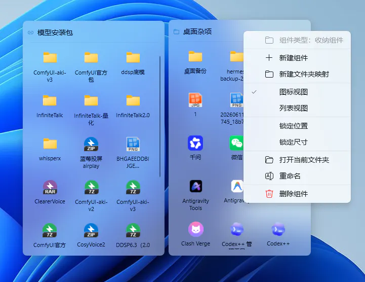The width and height of the screenshot is (365, 282).
Task: Choose 删除组件 from the context menu
Action: pyautogui.click(x=297, y=194)
